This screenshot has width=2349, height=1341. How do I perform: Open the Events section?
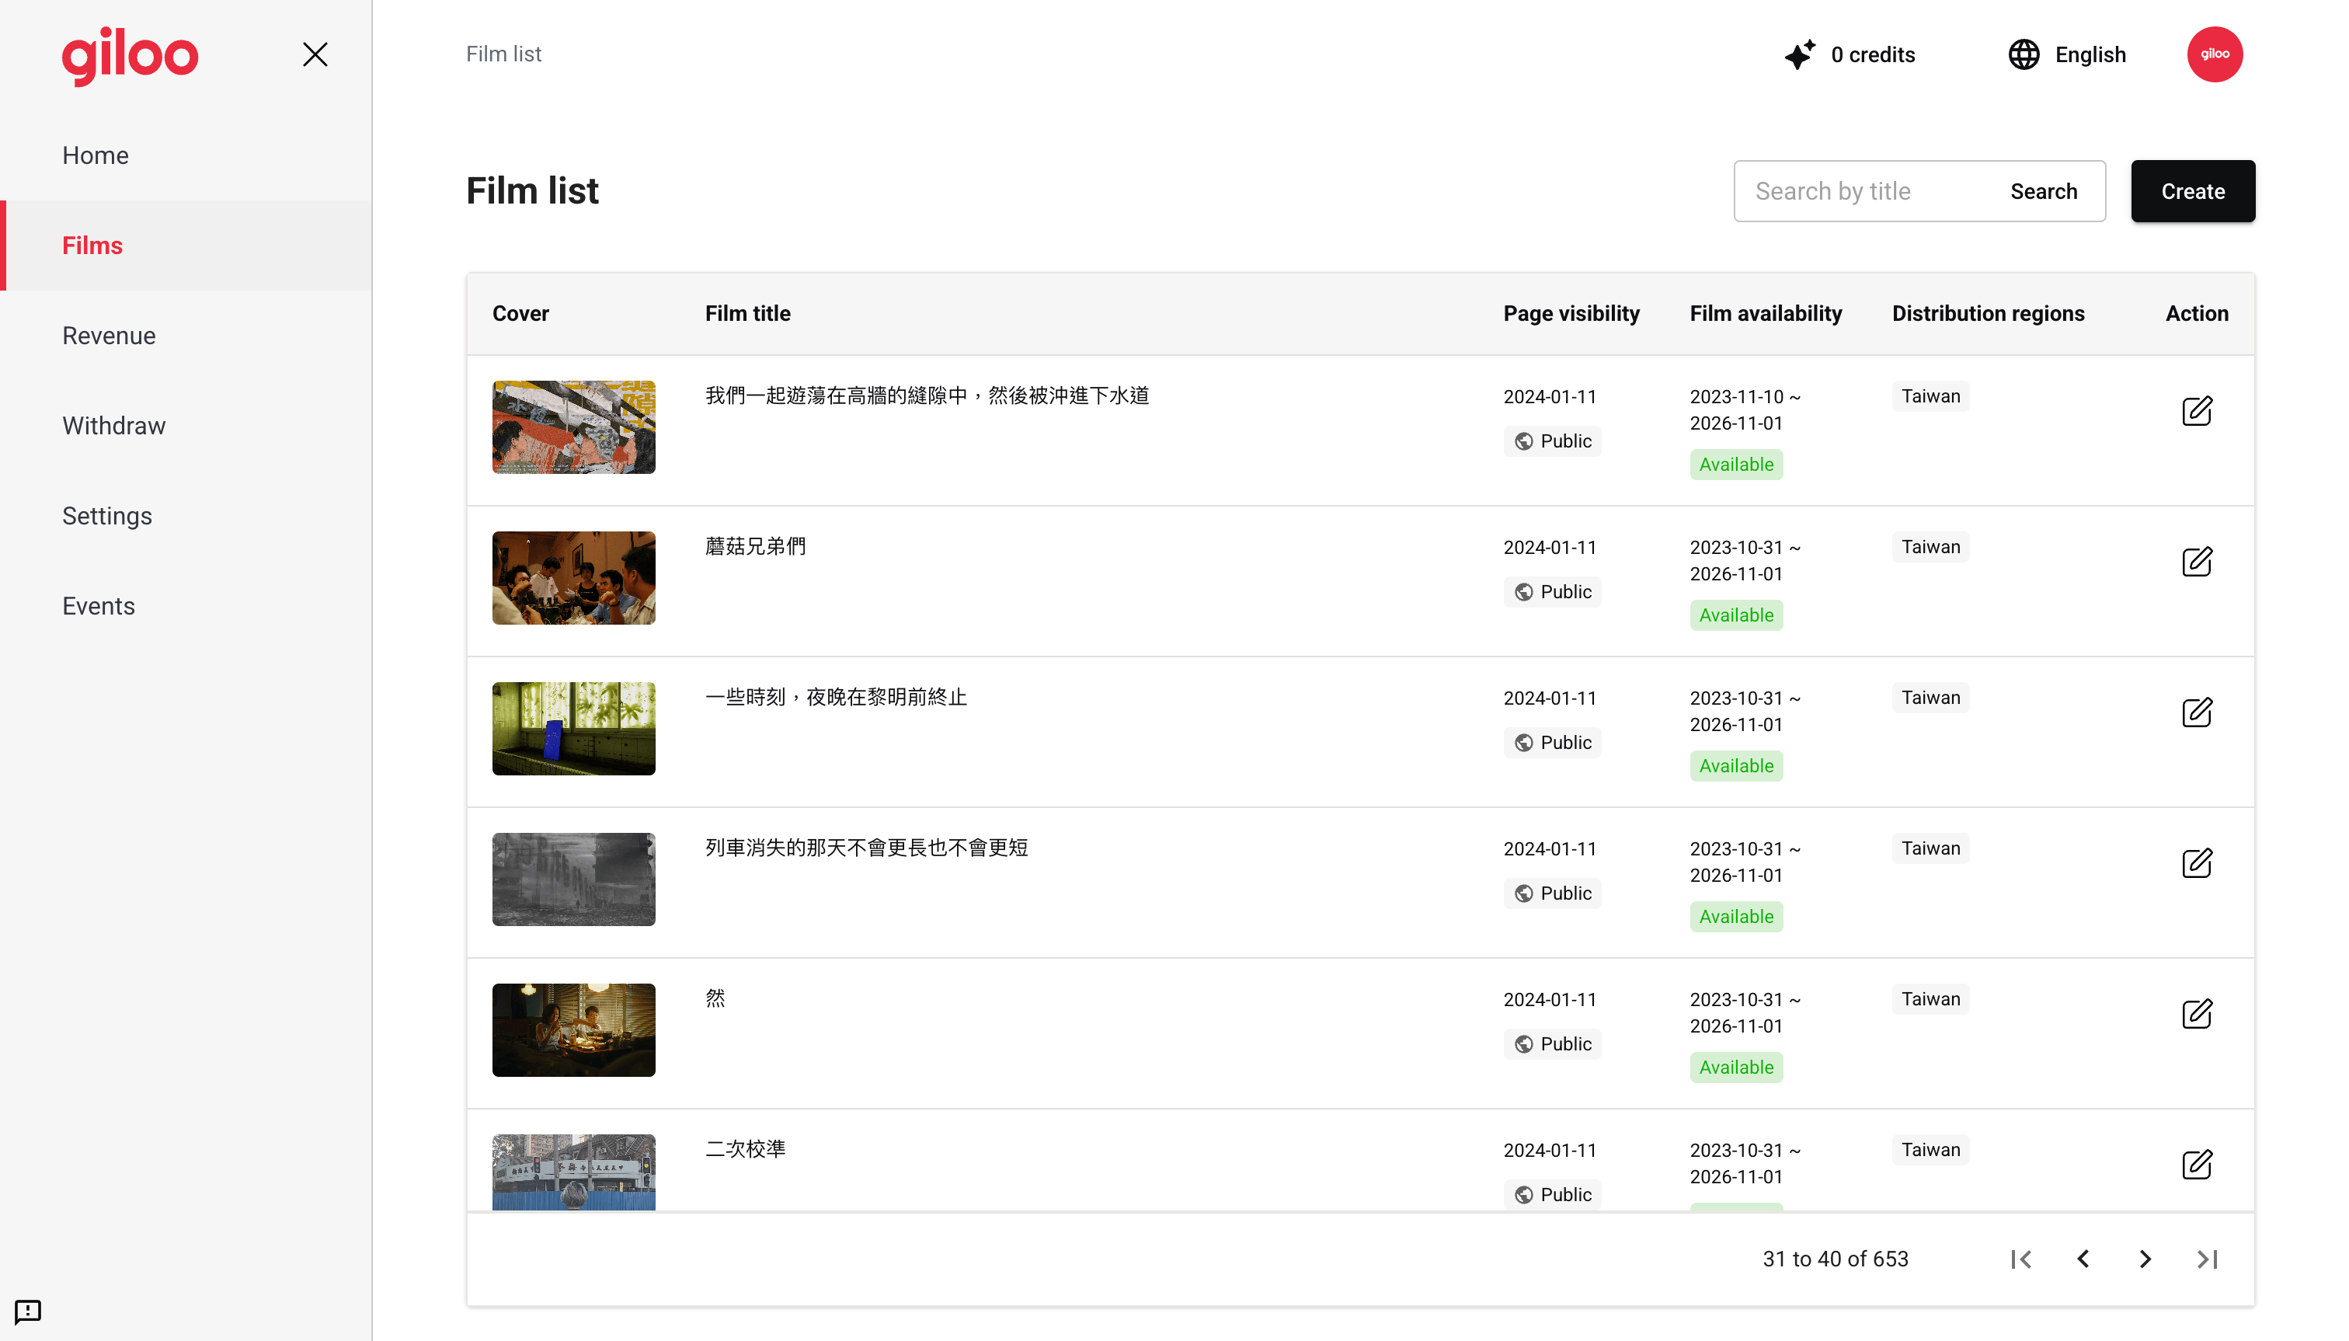coord(99,606)
